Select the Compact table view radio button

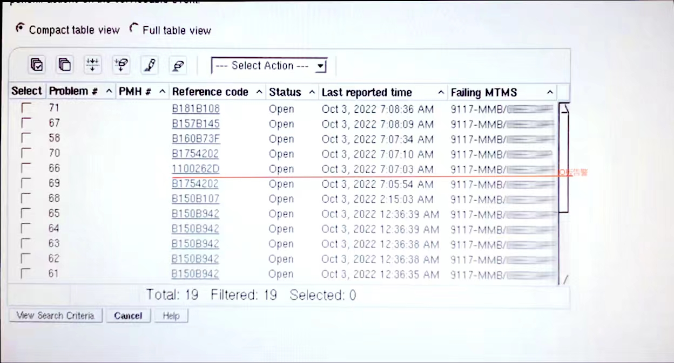click(x=21, y=28)
